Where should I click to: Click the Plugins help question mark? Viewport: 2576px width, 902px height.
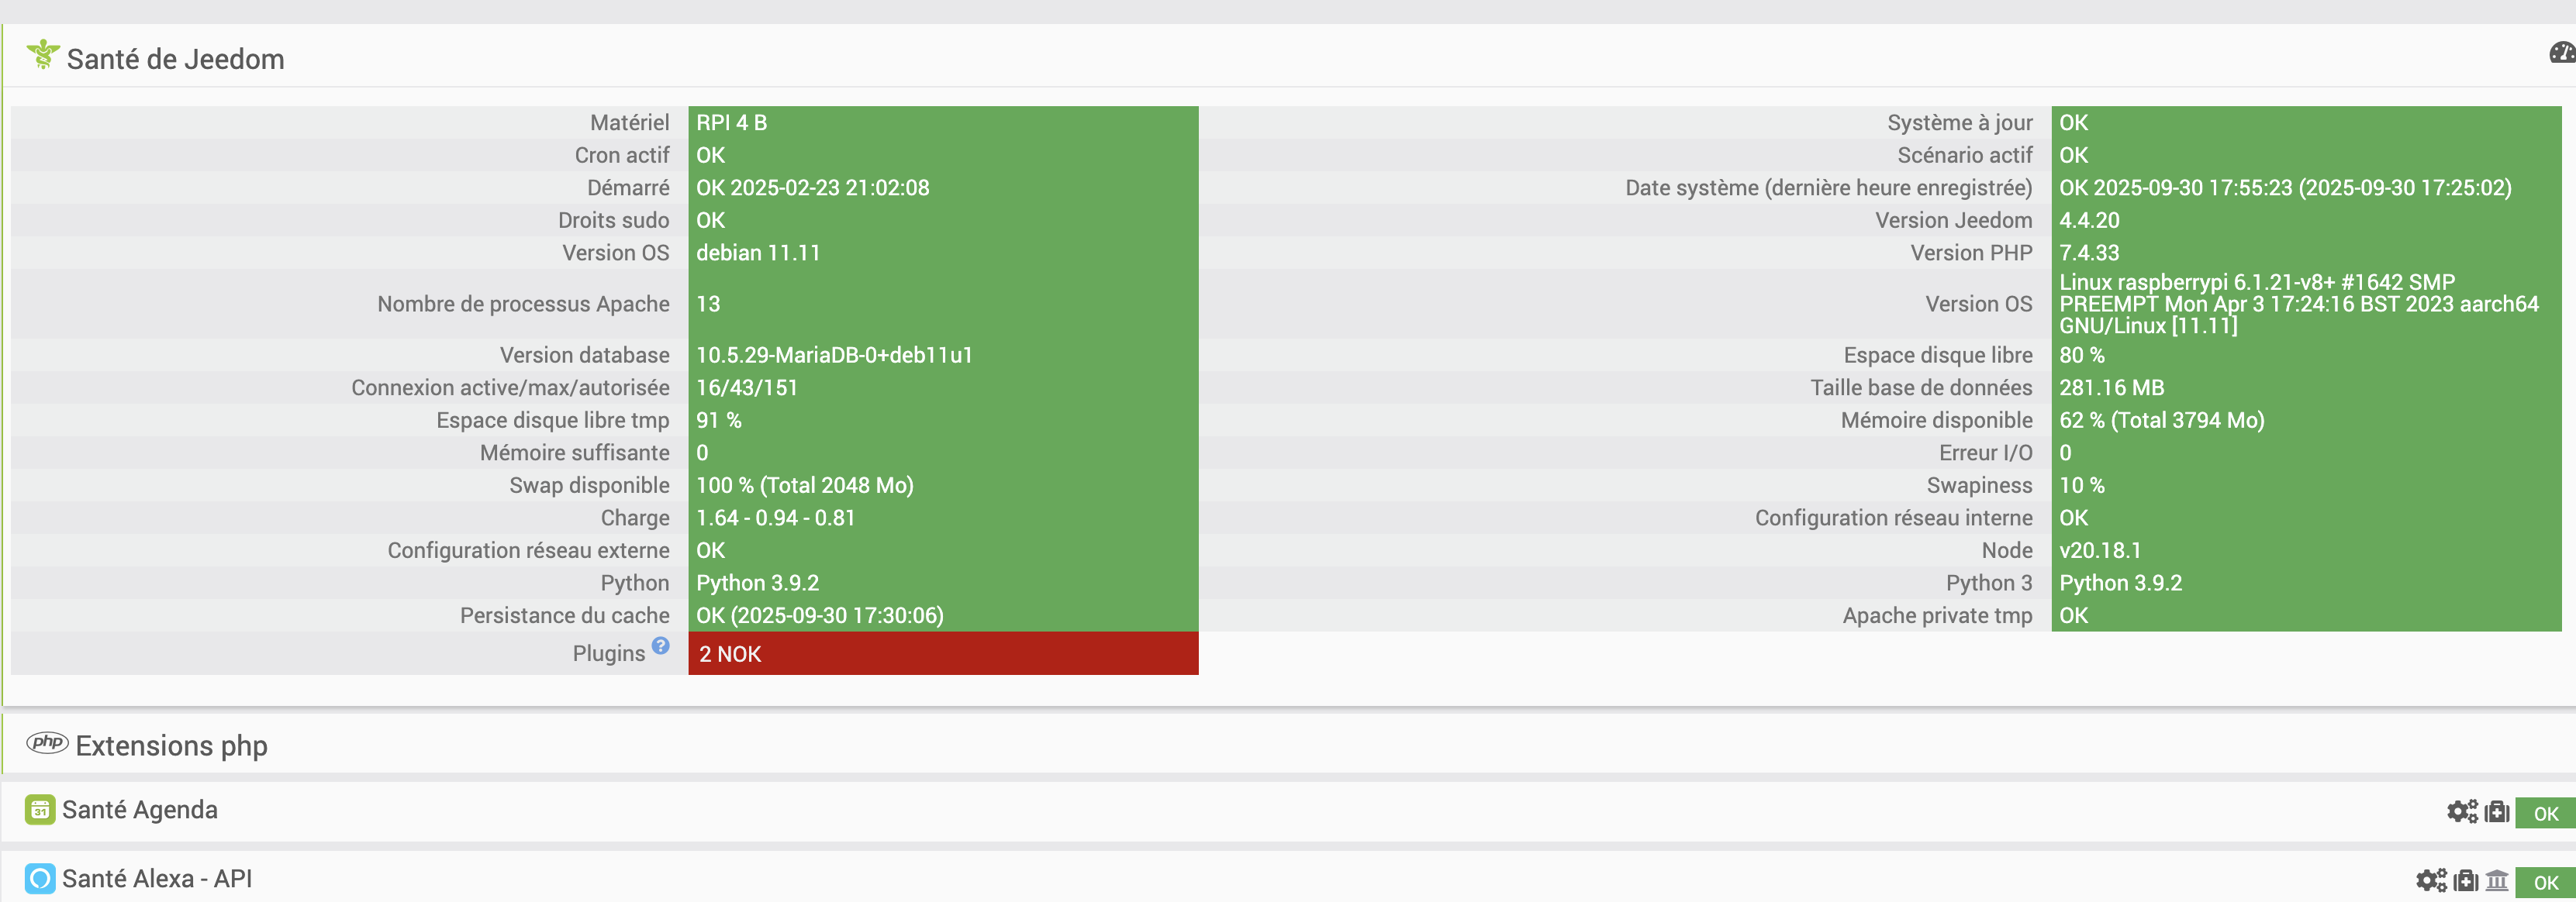coord(660,646)
